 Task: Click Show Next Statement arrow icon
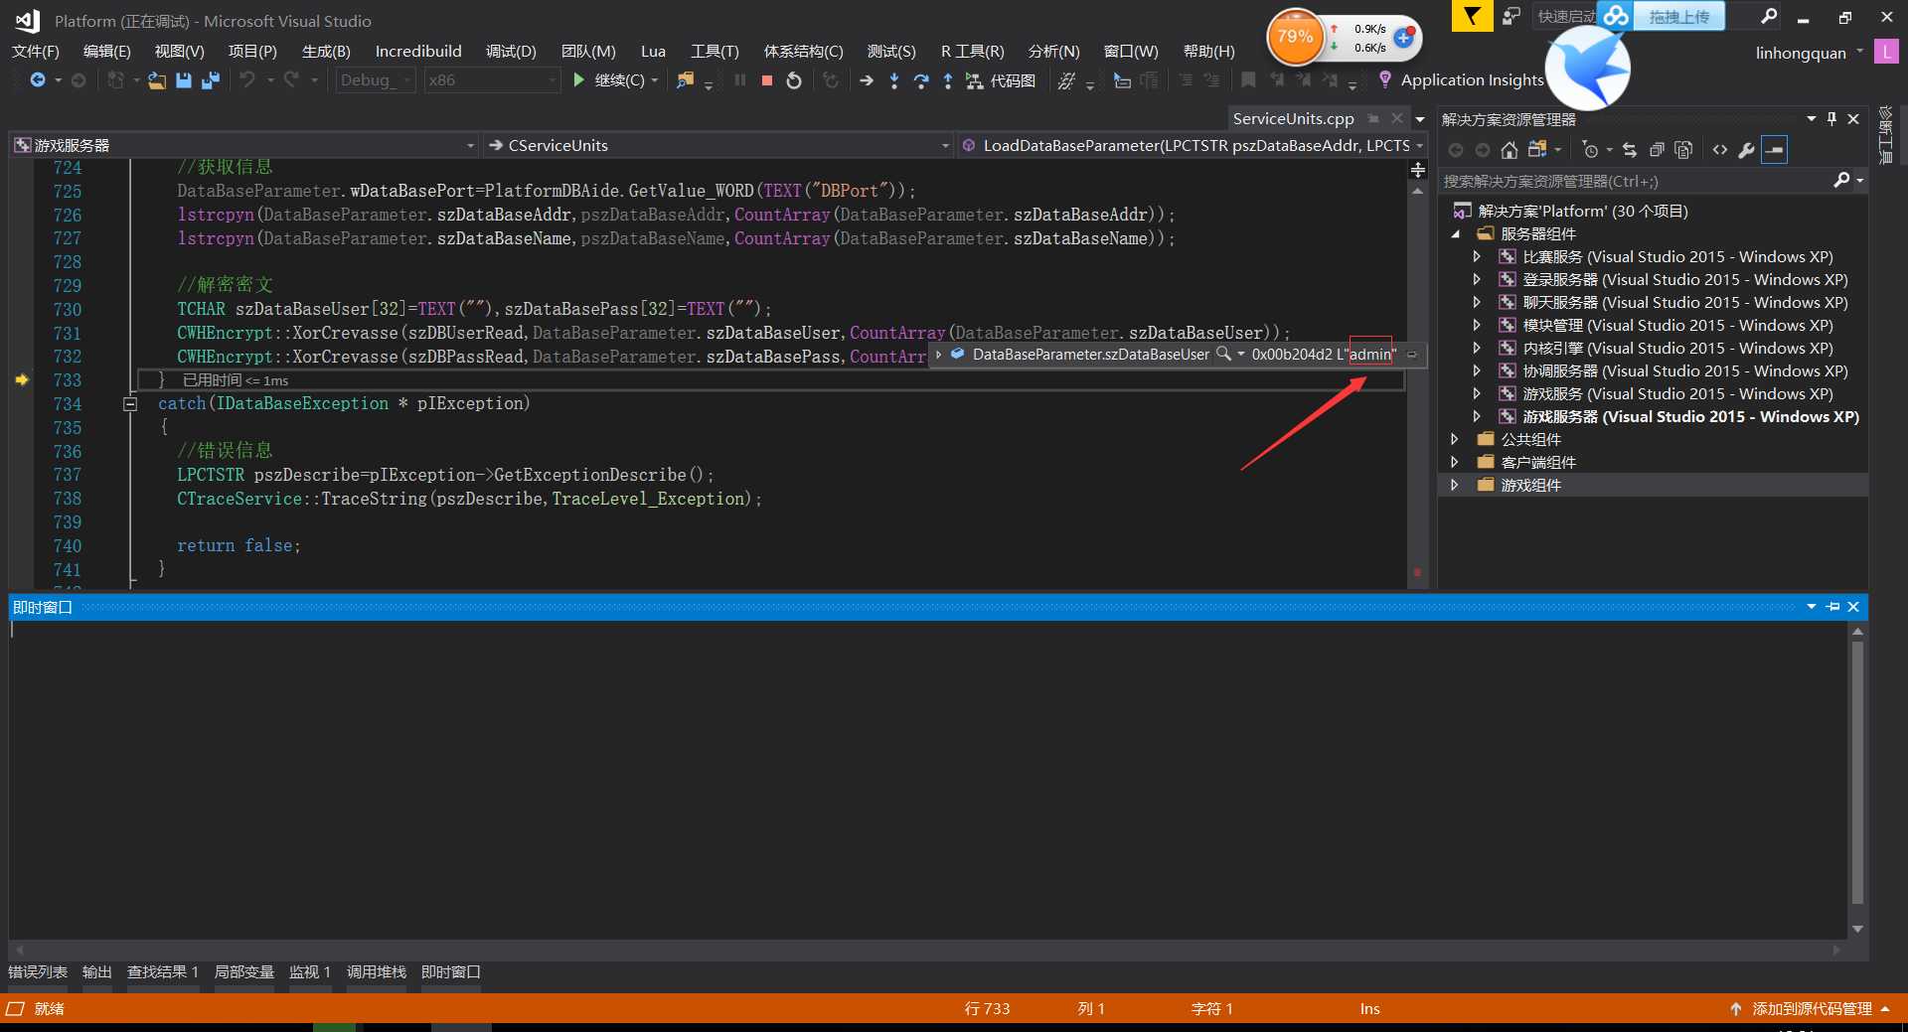coord(867,80)
